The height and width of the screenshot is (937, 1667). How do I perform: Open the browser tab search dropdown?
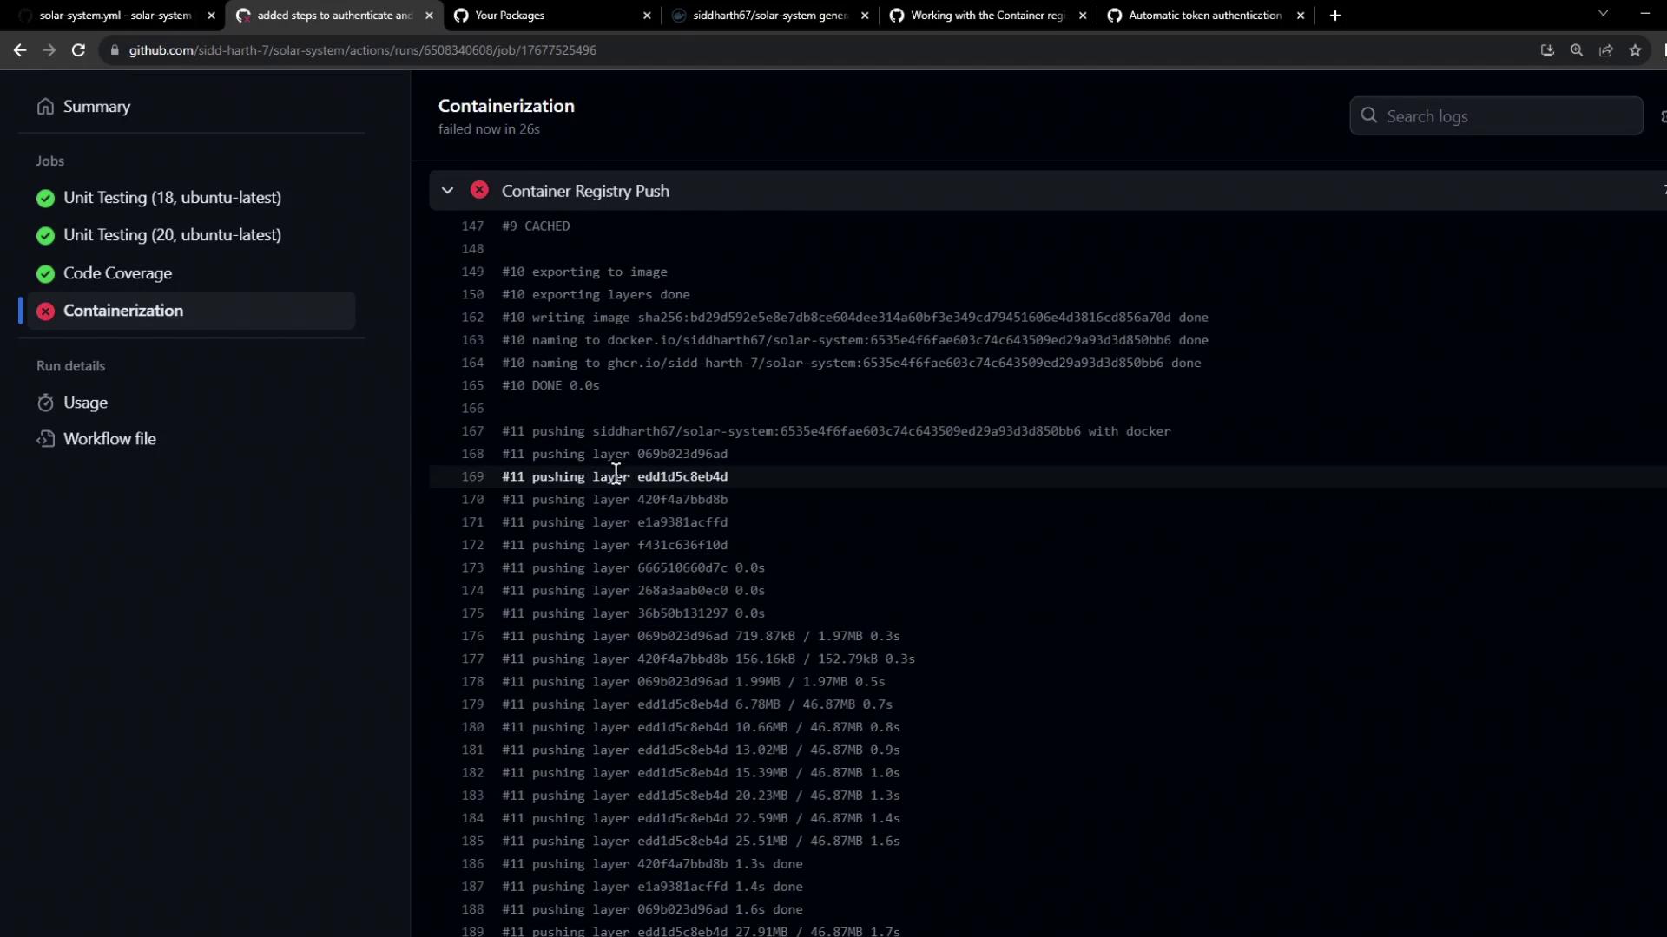point(1603,14)
